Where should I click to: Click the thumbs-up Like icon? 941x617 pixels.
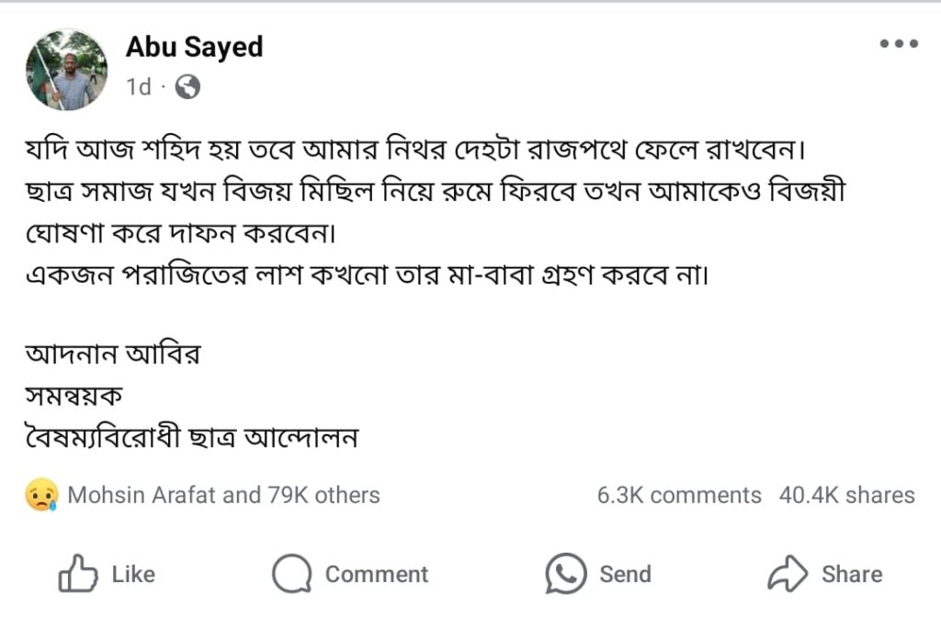tap(78, 575)
